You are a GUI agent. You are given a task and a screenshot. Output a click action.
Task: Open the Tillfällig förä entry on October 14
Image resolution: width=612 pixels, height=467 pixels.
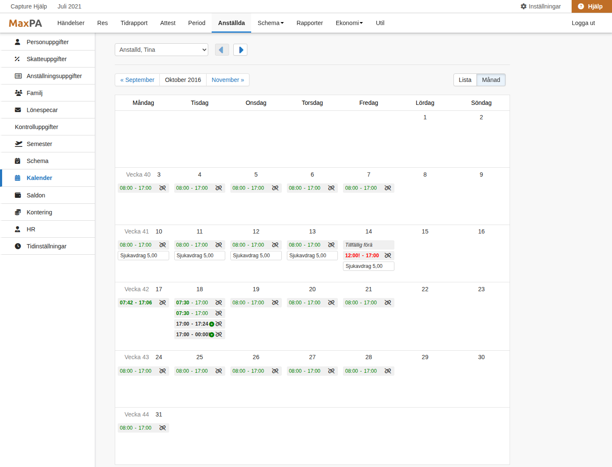tap(368, 245)
